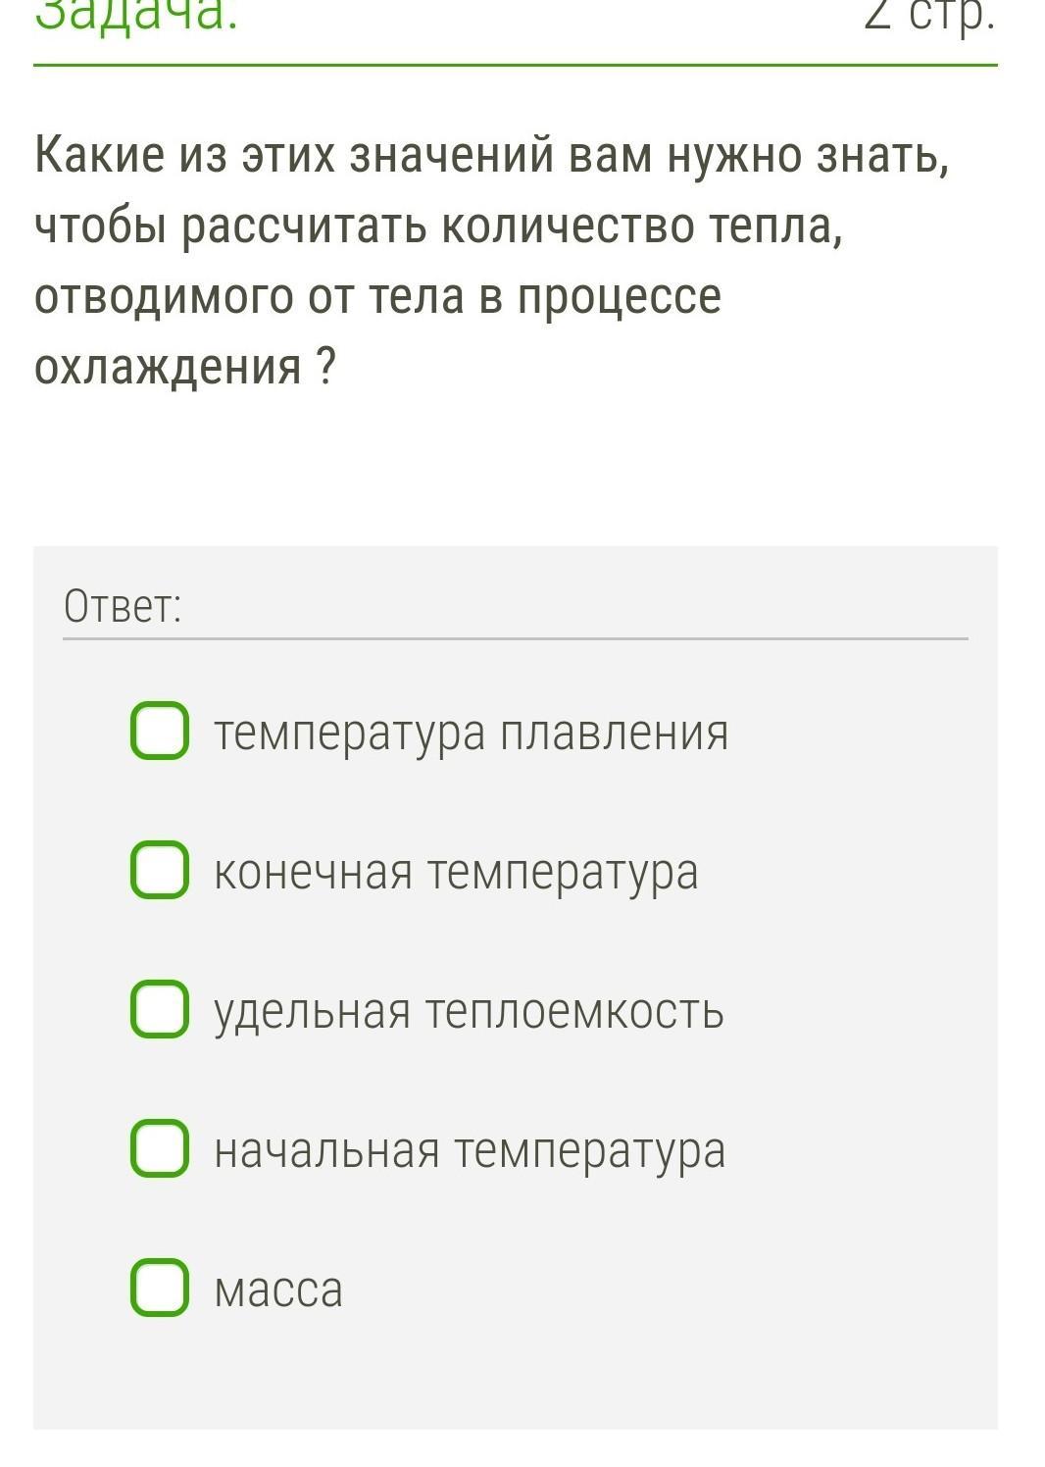Click the first line «Какие из этих значений»
This screenshot has width=1045, height=1467.
pyautogui.click(x=492, y=157)
